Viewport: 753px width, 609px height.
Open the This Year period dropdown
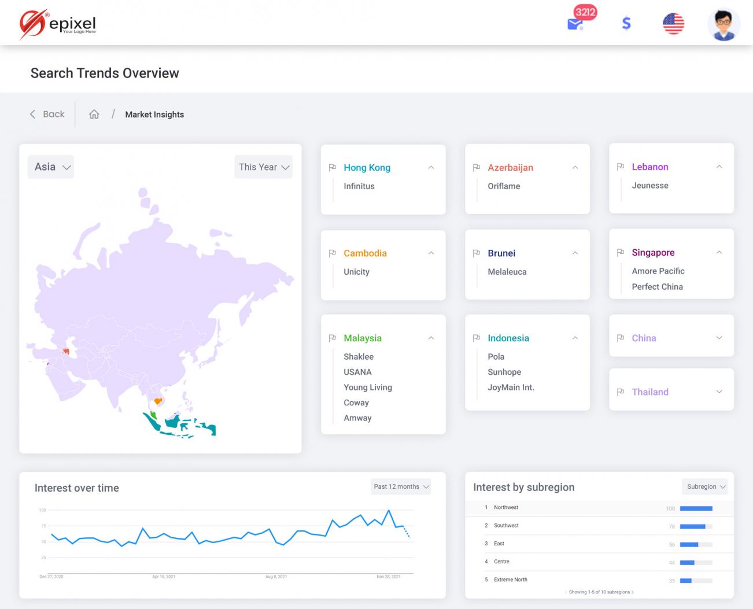tap(263, 167)
